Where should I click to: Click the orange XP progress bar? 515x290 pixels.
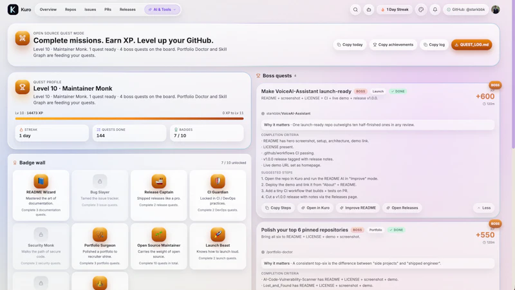coord(129,119)
